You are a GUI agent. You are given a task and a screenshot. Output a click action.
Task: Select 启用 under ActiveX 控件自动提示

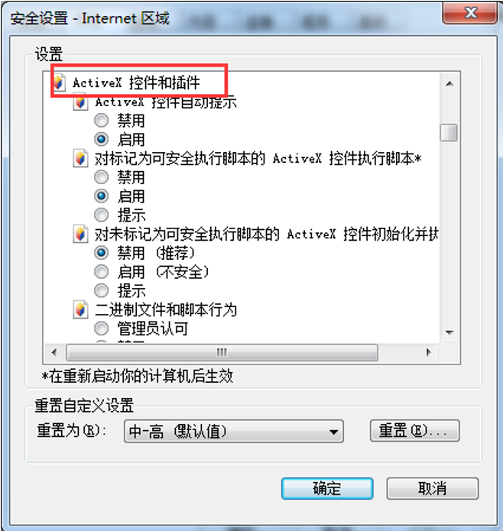click(101, 139)
